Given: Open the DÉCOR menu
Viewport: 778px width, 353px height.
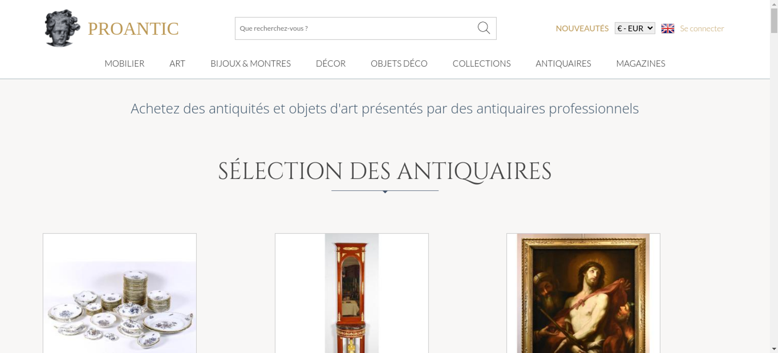Looking at the screenshot, I should pos(331,63).
